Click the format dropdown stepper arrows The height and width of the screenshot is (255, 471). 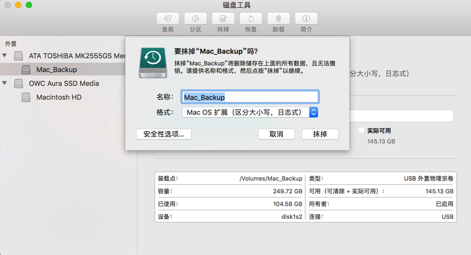(x=314, y=113)
